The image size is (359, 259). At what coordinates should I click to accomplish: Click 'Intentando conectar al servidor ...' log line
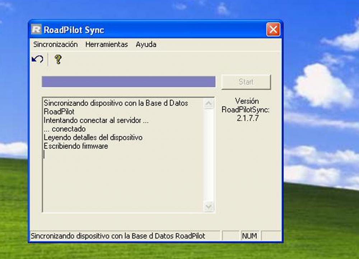click(x=96, y=120)
